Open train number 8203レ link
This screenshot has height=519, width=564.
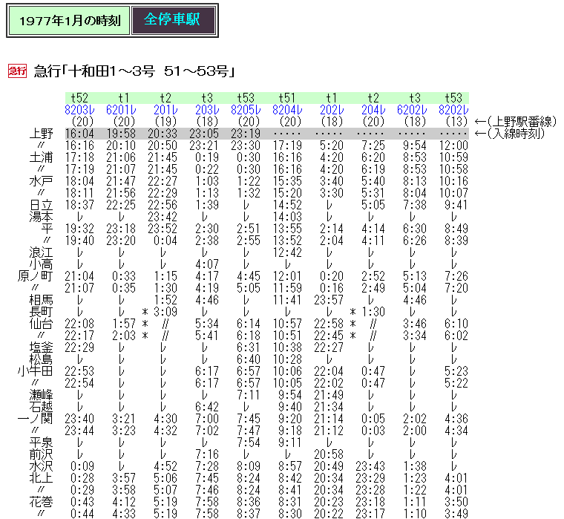coord(79,110)
